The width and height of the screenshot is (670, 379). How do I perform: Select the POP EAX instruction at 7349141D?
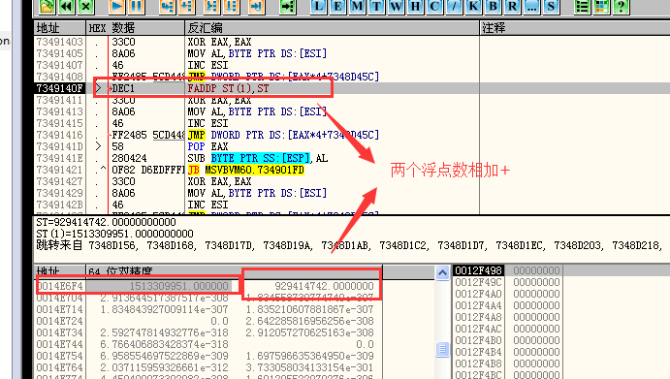point(207,146)
